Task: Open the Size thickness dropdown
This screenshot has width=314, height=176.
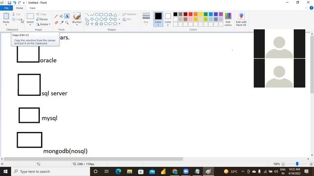Action: point(146,19)
